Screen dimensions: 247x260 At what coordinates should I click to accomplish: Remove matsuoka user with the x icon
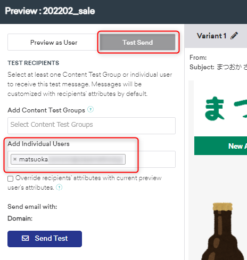coord(15,159)
